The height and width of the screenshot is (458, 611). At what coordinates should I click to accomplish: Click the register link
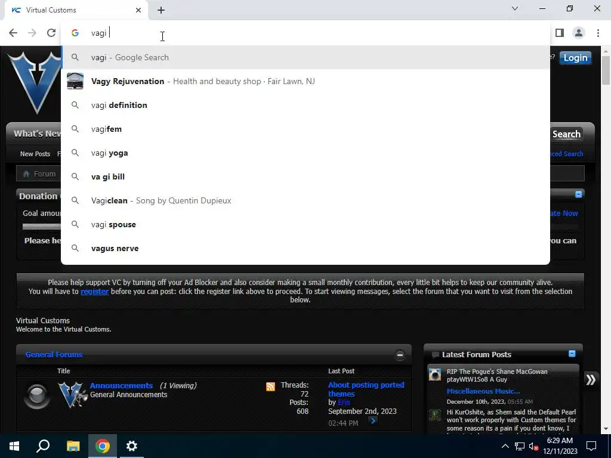[94, 291]
